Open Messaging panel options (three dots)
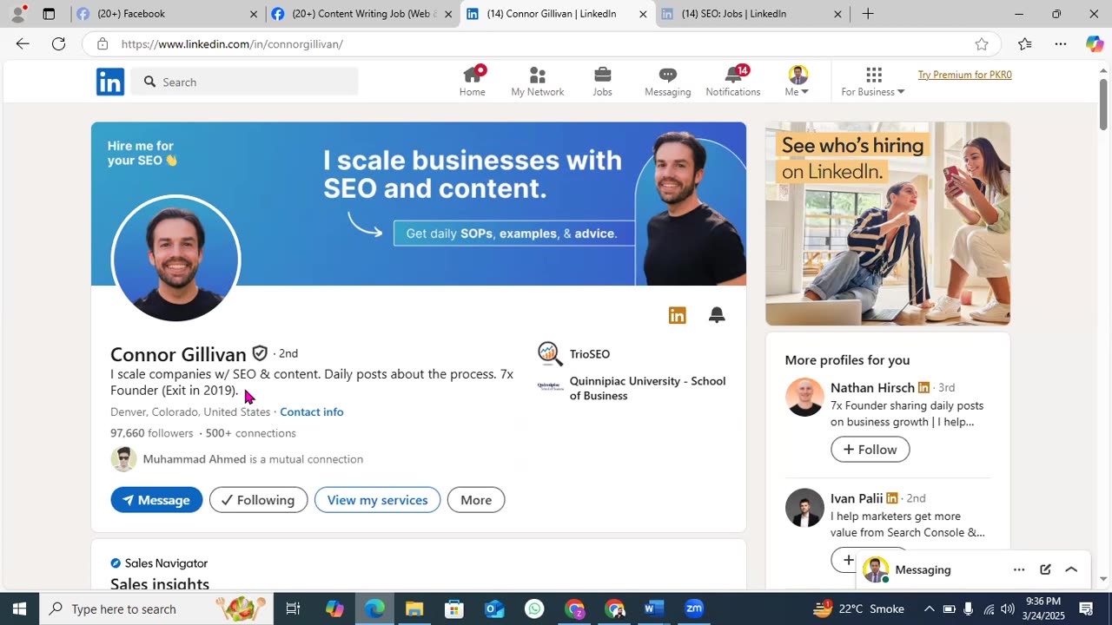Image resolution: width=1112 pixels, height=625 pixels. coord(1018,569)
